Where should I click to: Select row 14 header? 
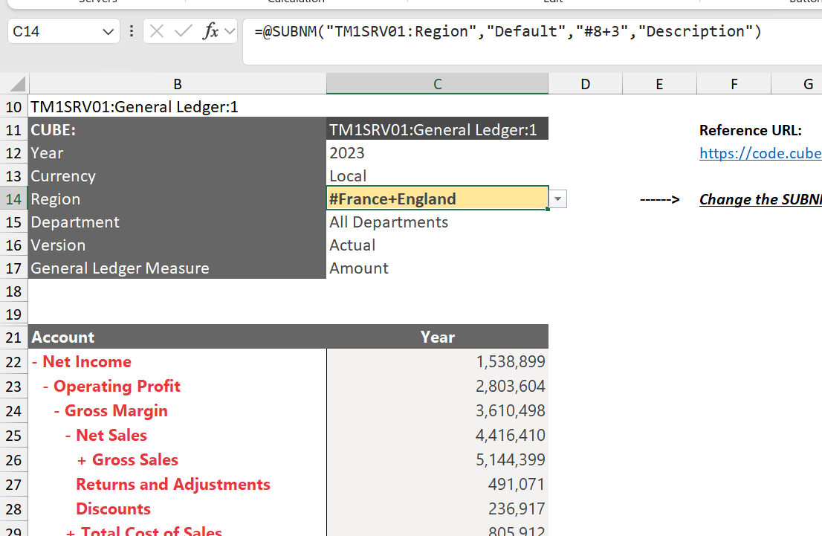13,199
